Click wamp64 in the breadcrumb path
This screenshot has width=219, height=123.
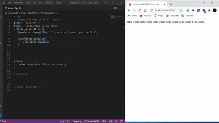(14, 13)
